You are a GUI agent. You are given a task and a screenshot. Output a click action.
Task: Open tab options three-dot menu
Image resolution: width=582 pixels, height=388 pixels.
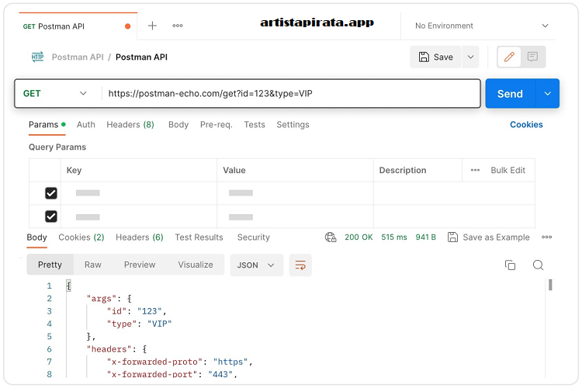[178, 26]
